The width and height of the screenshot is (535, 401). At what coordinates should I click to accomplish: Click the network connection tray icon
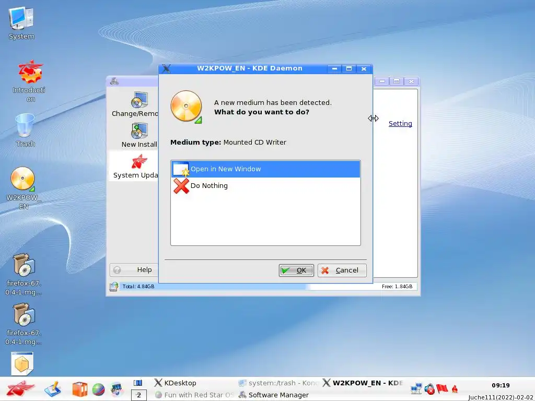(416, 388)
